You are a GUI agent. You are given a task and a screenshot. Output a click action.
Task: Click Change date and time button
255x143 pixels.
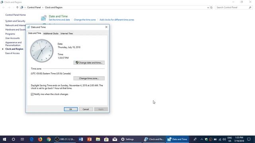point(89,63)
